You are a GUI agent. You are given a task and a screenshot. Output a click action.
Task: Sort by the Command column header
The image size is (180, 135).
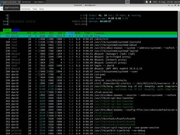[99, 33]
